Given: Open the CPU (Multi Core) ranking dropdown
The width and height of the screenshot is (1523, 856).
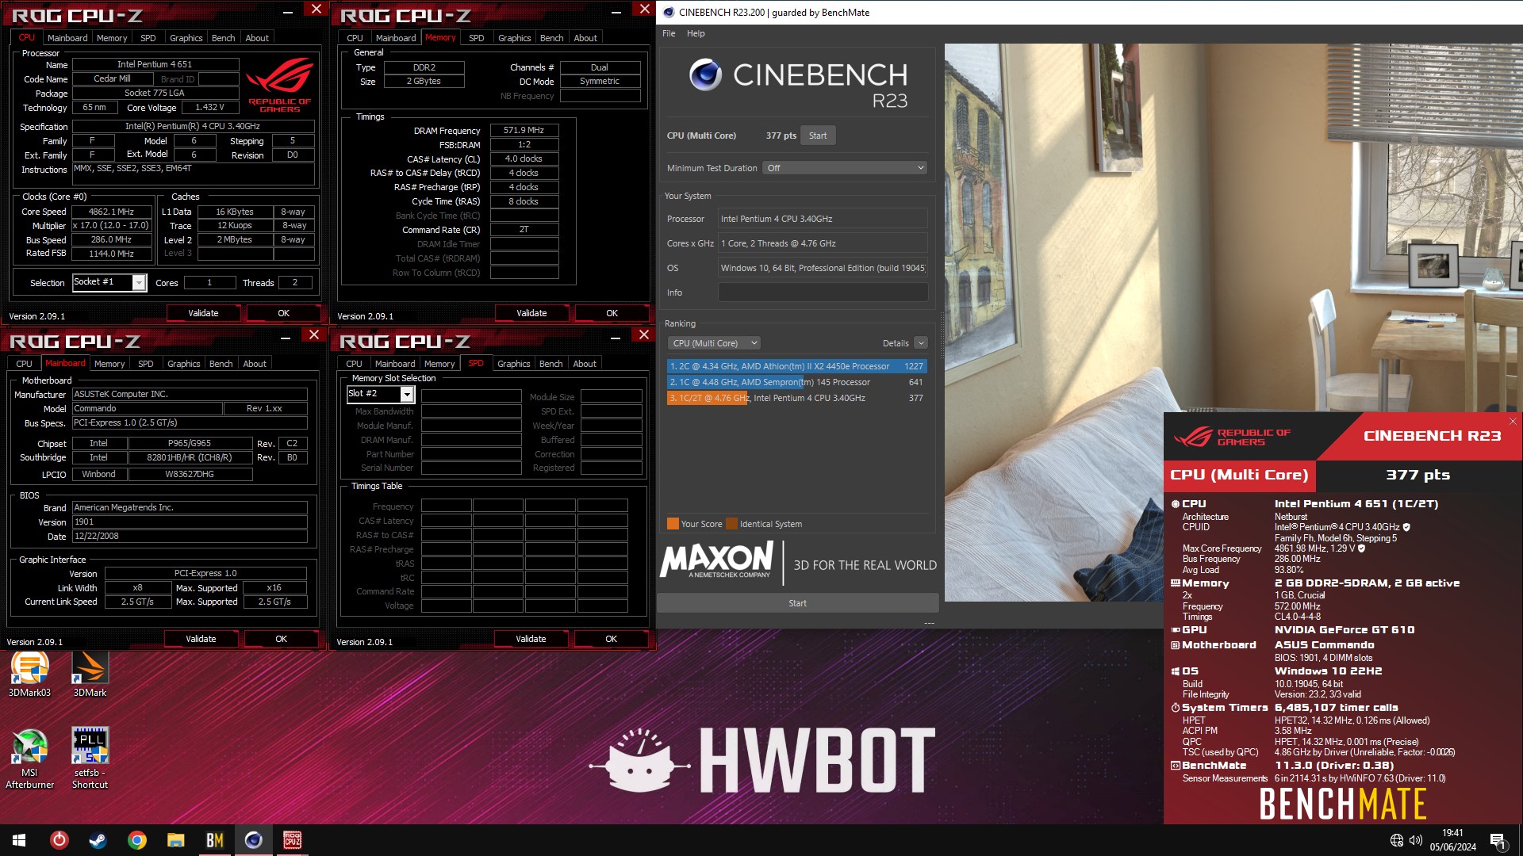Looking at the screenshot, I should [715, 343].
